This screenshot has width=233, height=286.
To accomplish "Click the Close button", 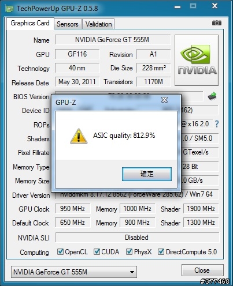I will pyautogui.click(x=202, y=270).
